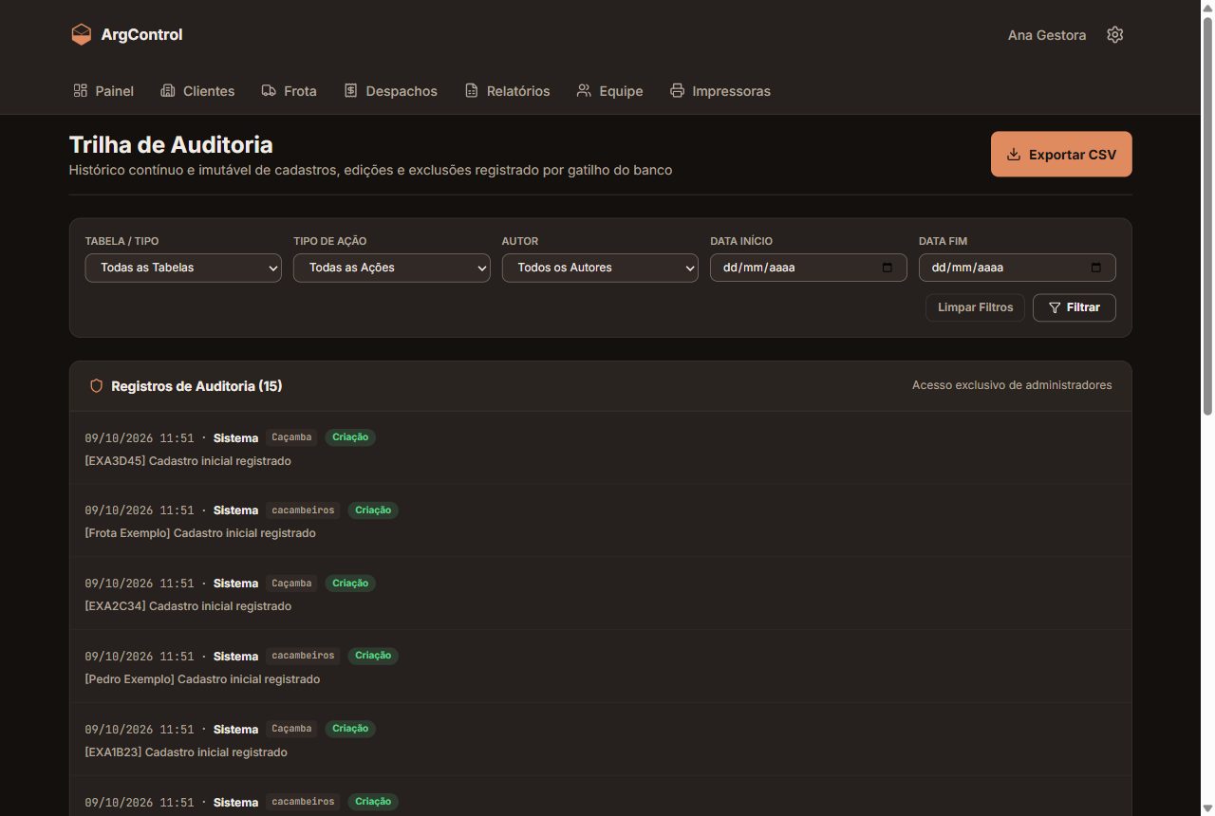Screen dimensions: 1215x816
Task: Open the Painel navigation tab
Action: coord(103,91)
